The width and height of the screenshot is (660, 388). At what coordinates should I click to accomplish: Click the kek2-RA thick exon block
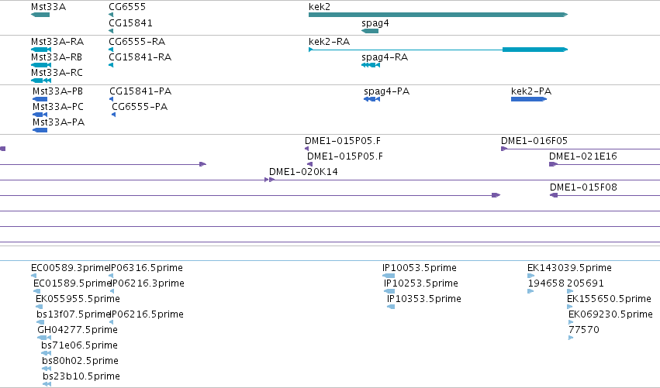(535, 50)
